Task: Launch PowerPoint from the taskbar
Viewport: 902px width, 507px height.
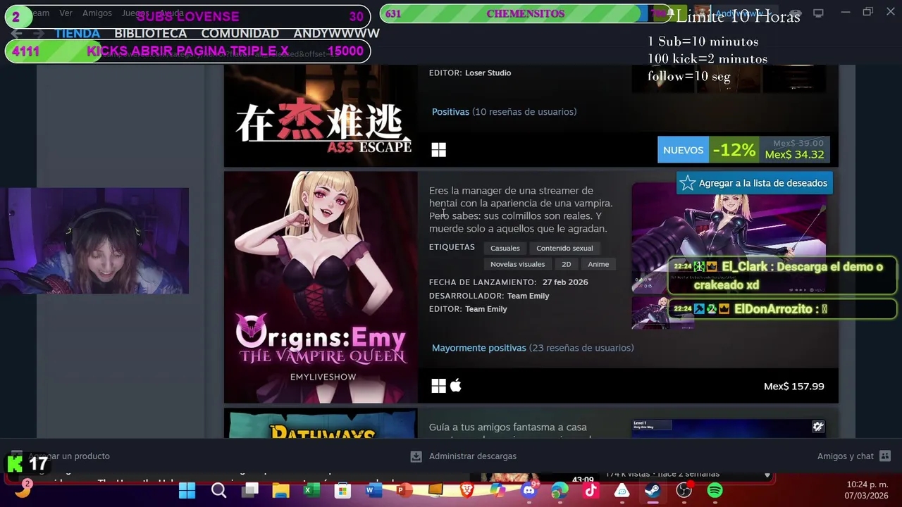Action: click(404, 491)
